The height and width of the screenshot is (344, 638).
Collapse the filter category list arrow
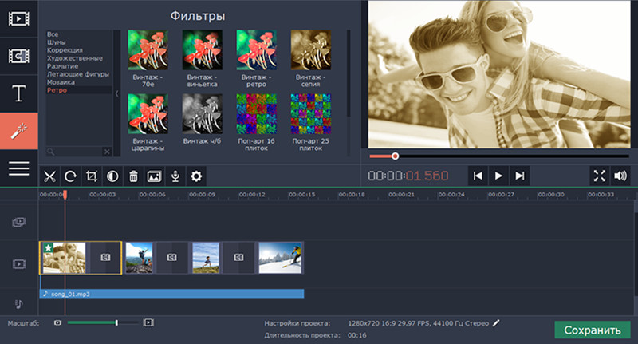click(119, 93)
